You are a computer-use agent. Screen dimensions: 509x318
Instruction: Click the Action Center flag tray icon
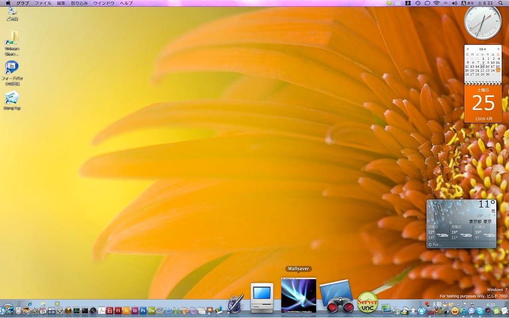pos(465,304)
